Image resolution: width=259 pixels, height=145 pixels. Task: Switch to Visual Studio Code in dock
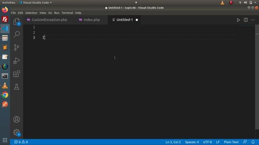click(x=5, y=29)
